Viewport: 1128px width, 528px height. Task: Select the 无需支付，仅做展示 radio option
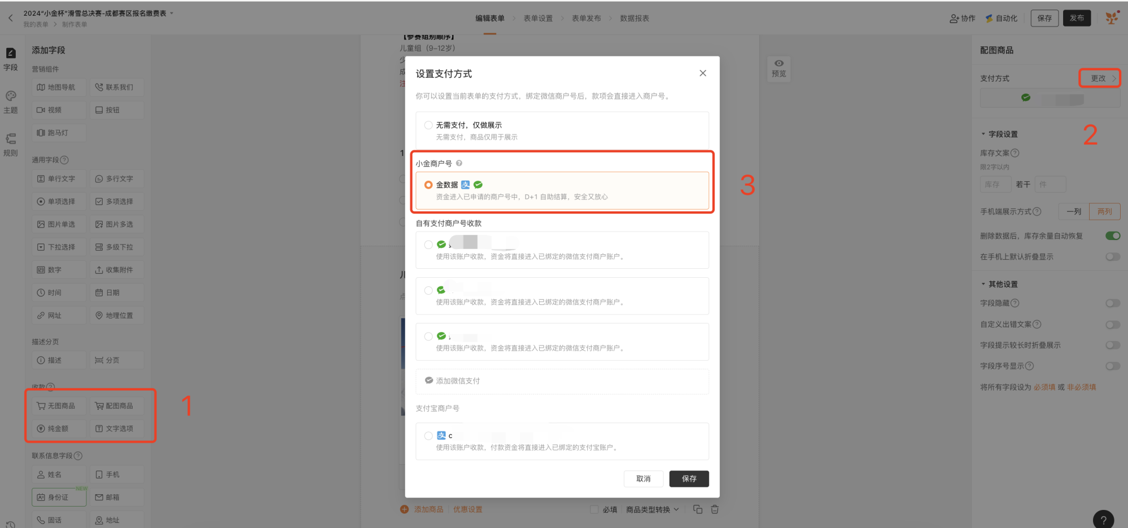[429, 125]
